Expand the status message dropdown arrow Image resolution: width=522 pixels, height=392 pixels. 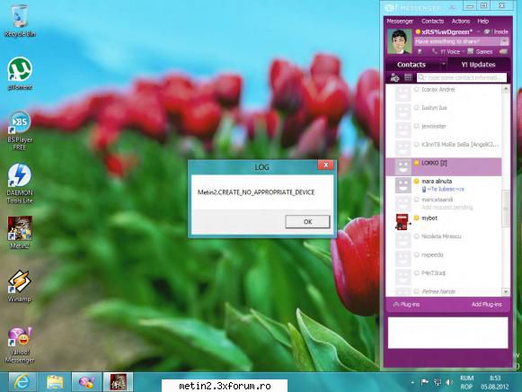[504, 41]
